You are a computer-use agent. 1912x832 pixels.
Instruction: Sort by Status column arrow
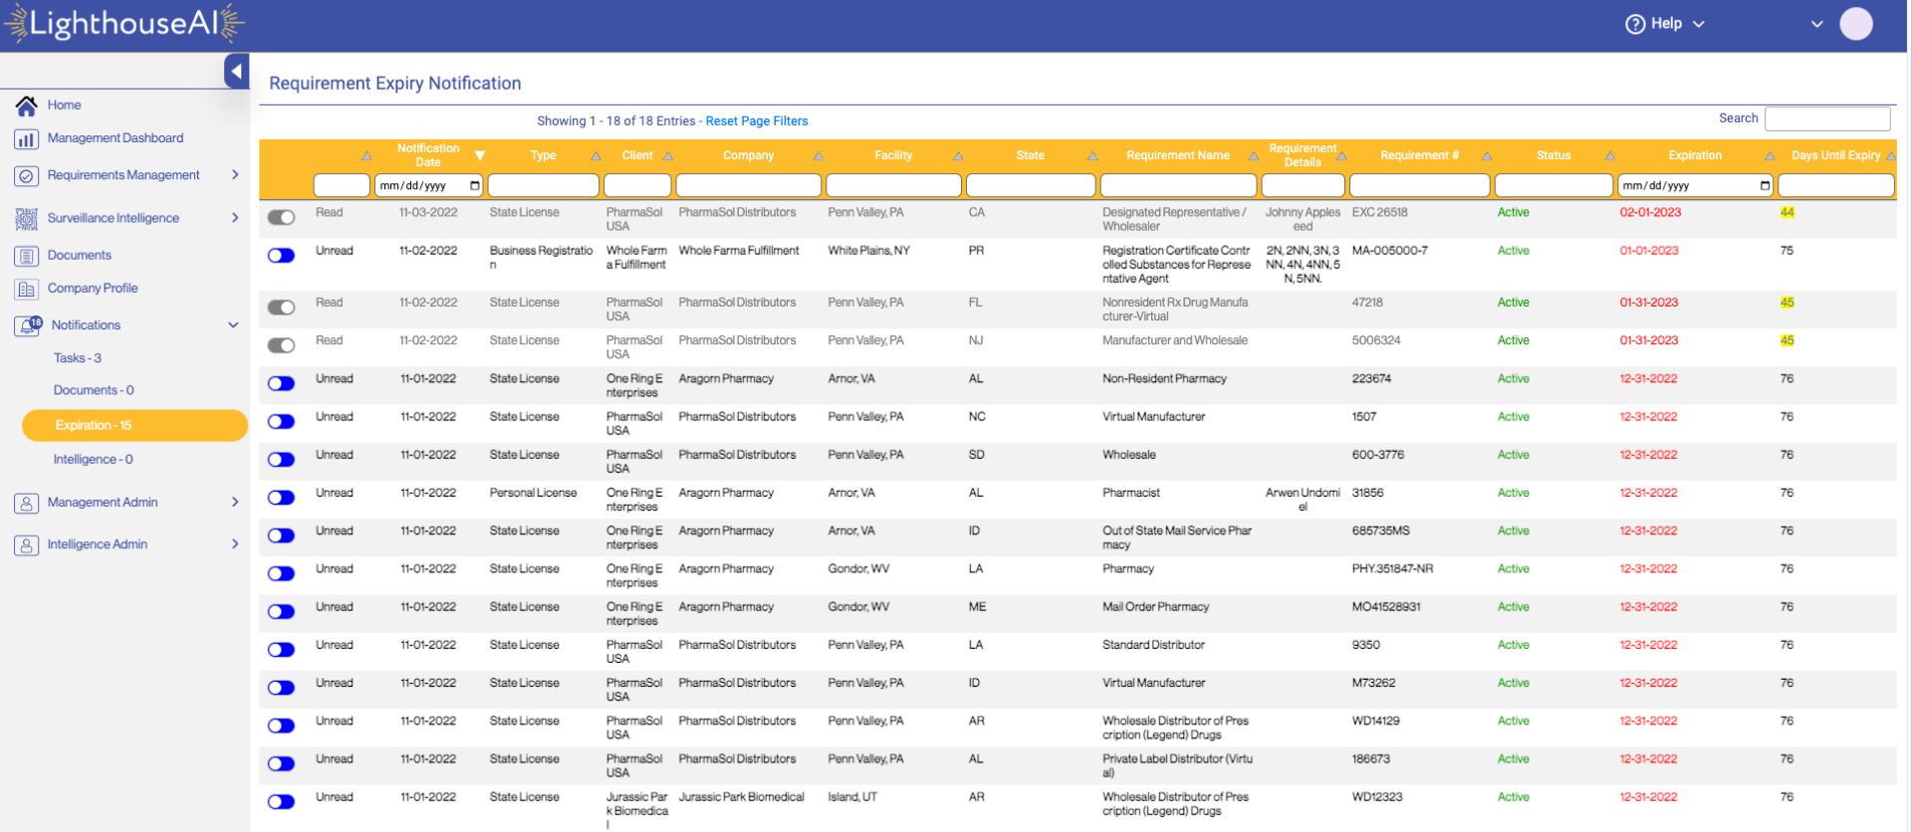1610,156
